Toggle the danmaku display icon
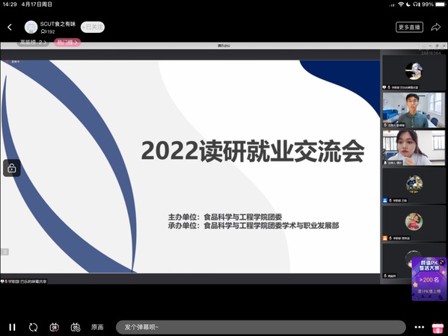The height and width of the screenshot is (336, 448). click(x=55, y=327)
